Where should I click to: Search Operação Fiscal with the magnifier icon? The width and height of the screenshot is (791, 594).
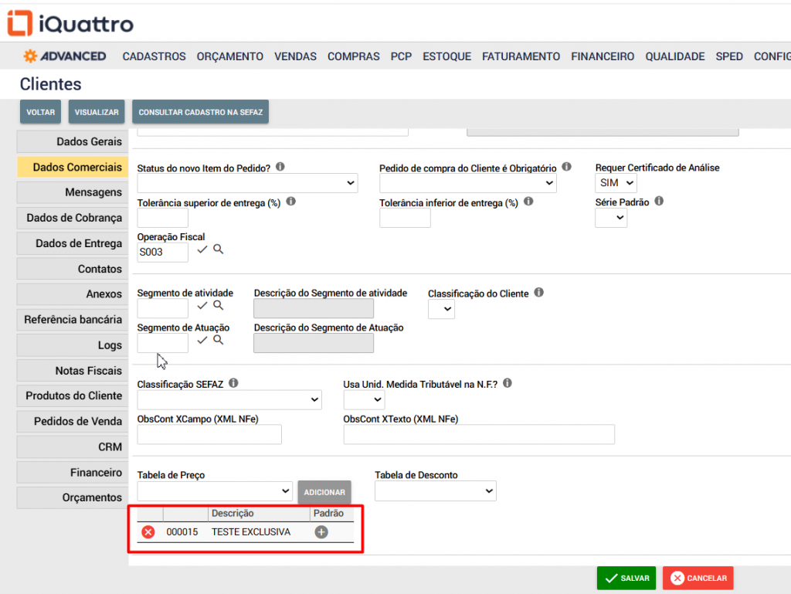pos(218,249)
